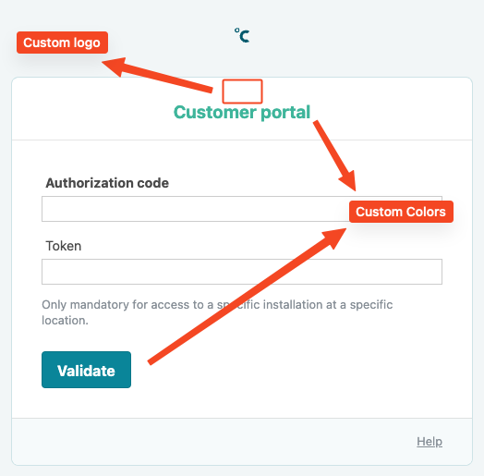Viewport: 484px width, 476px height.
Task: Click the word 'portal' in the green heading
Action: click(285, 113)
